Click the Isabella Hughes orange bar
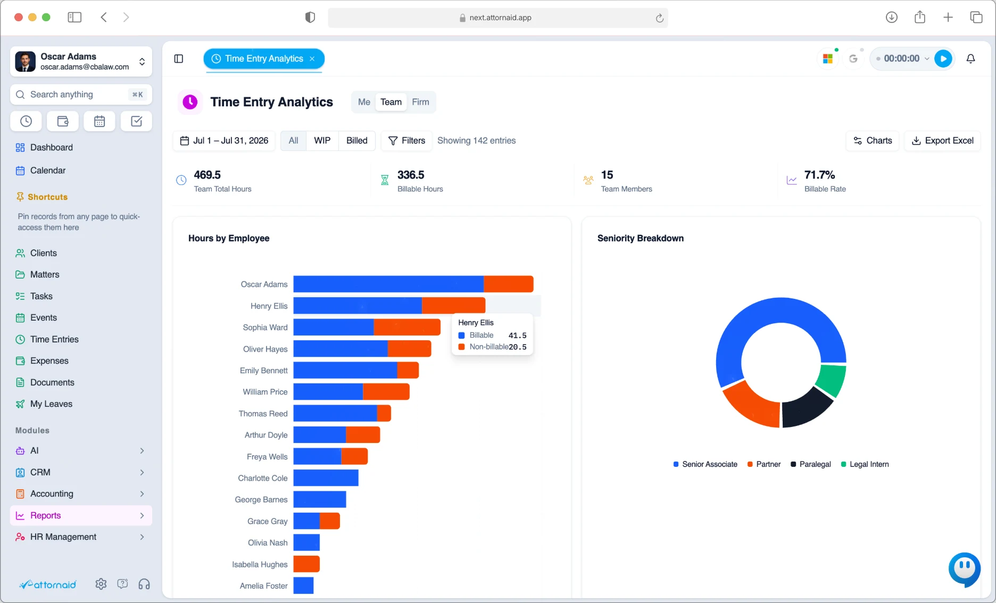This screenshot has width=996, height=603. [x=306, y=564]
